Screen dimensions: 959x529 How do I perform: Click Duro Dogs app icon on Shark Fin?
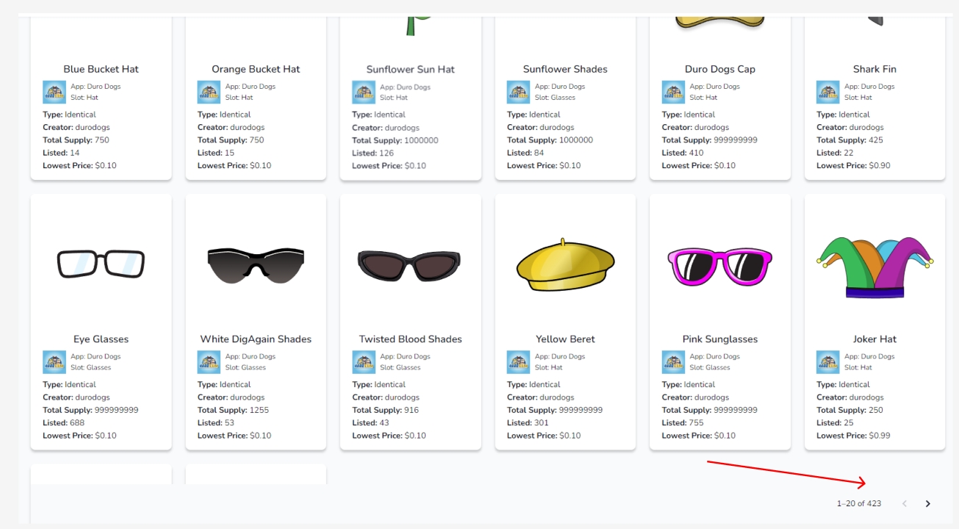[x=827, y=92]
